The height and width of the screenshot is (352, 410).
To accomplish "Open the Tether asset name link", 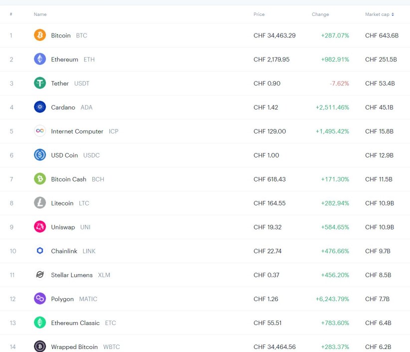I will [60, 83].
